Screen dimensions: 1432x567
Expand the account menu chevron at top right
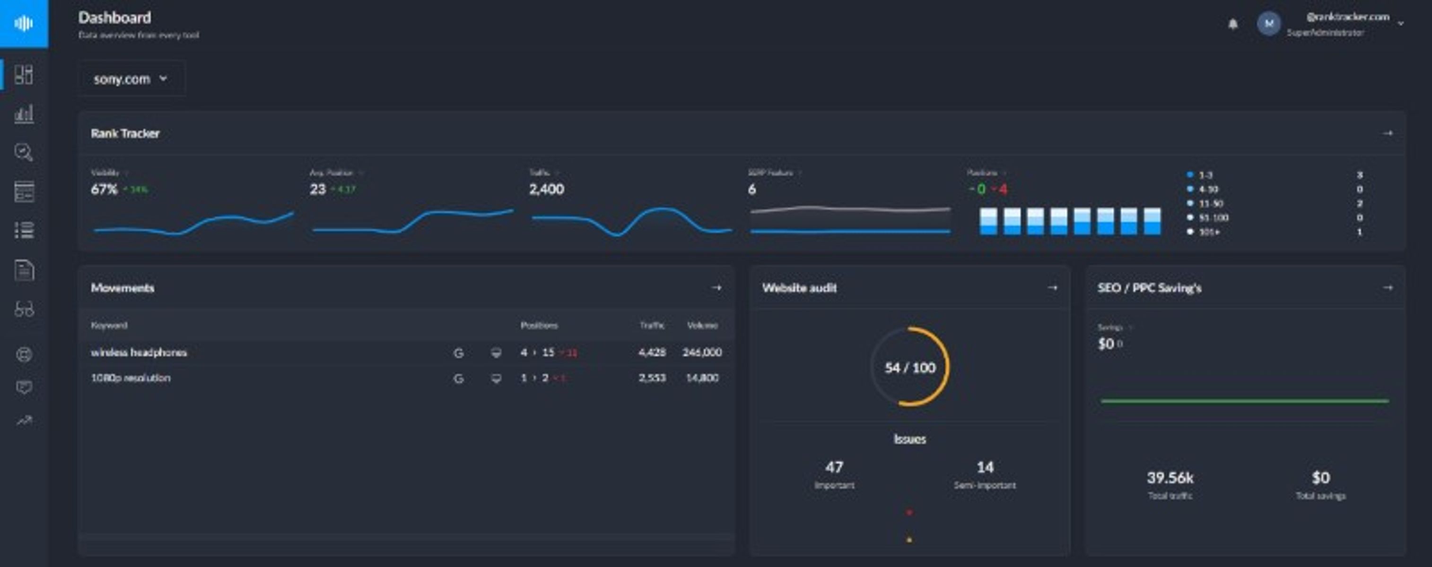coord(1401,24)
